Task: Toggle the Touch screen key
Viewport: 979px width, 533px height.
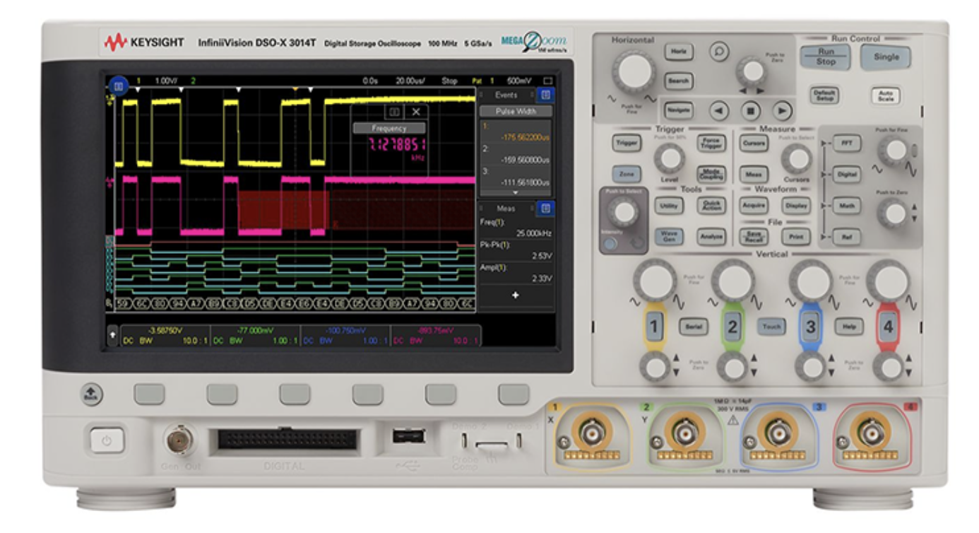Action: (x=772, y=326)
